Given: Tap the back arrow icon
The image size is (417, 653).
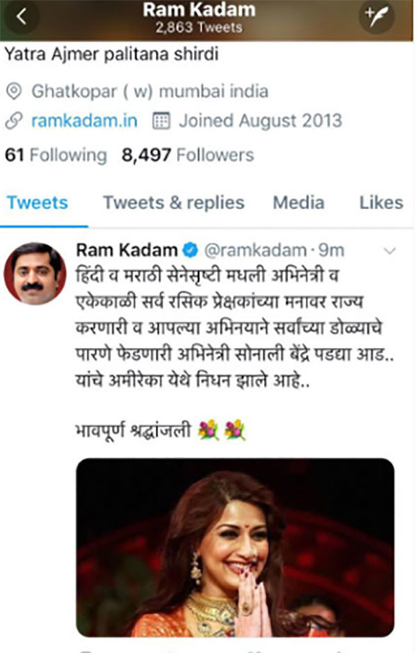Looking at the screenshot, I should click(21, 17).
